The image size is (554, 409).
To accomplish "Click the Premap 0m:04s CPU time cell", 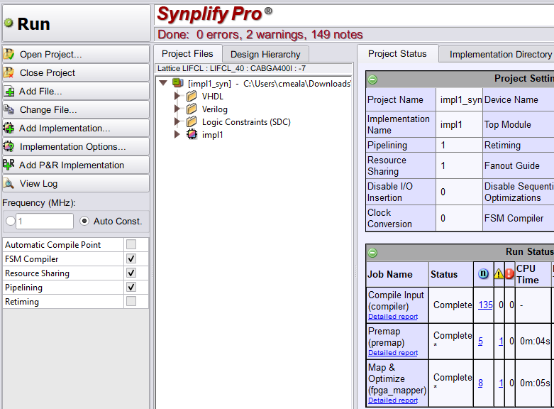I will pos(533,341).
